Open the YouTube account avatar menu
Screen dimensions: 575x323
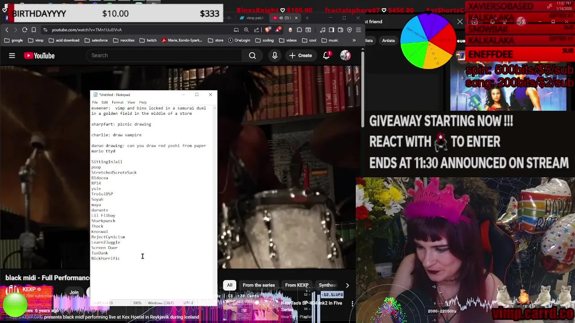click(345, 56)
